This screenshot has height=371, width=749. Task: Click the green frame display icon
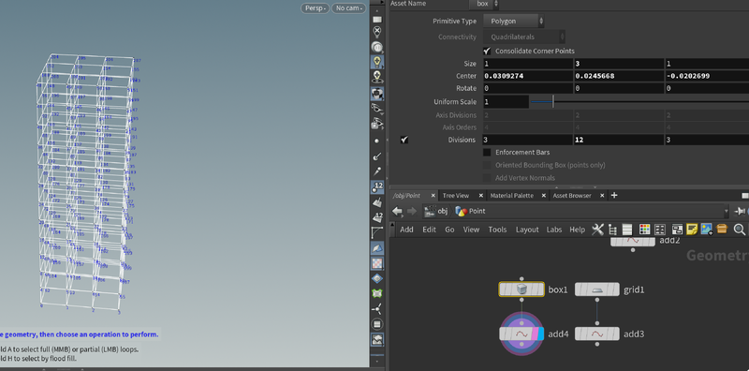click(377, 293)
